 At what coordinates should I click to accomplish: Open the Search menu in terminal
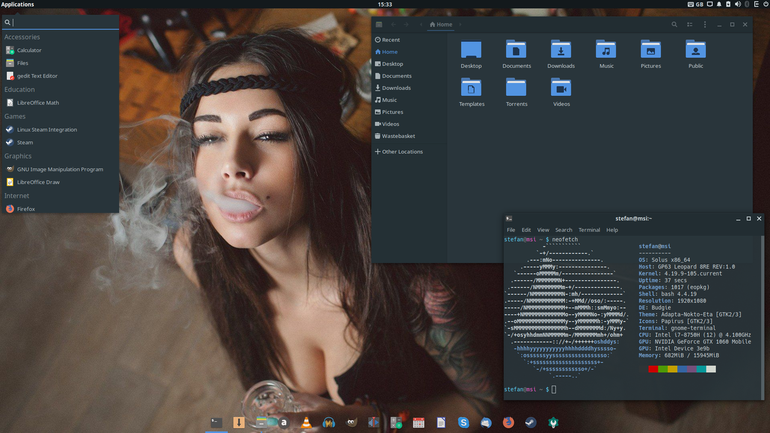click(x=564, y=230)
